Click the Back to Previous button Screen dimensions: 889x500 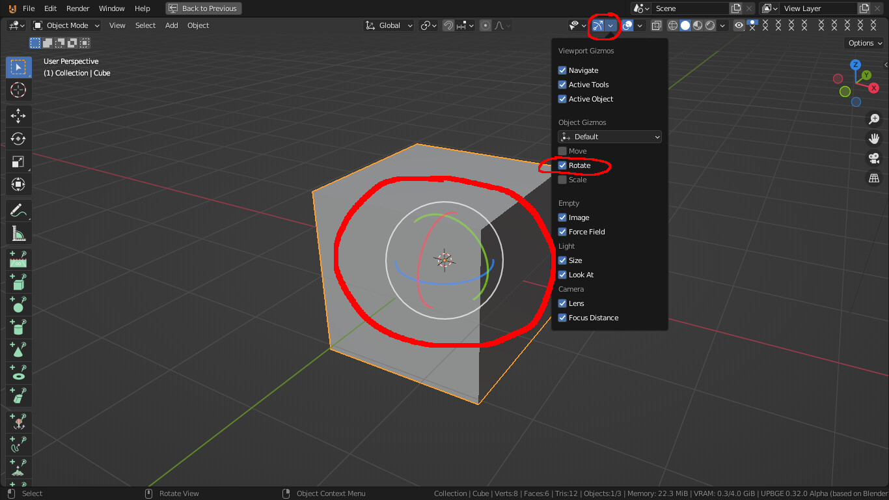pos(203,8)
